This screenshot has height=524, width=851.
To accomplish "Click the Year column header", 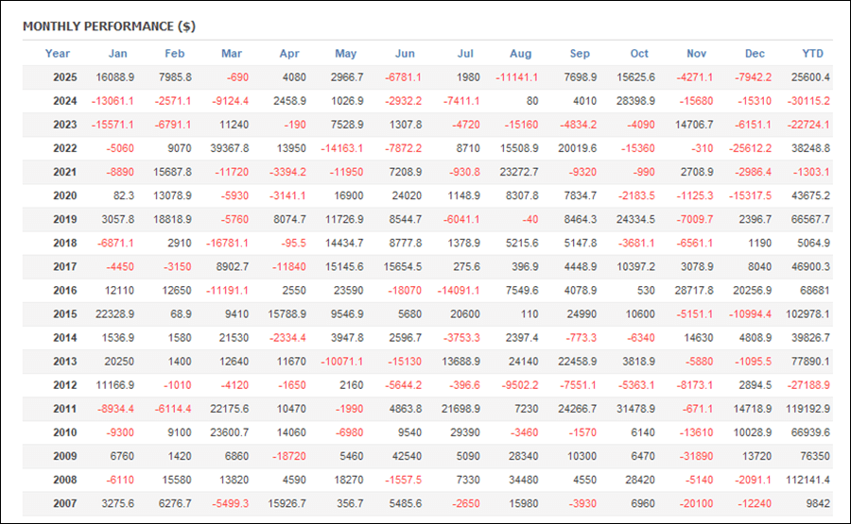I will tap(58, 54).
